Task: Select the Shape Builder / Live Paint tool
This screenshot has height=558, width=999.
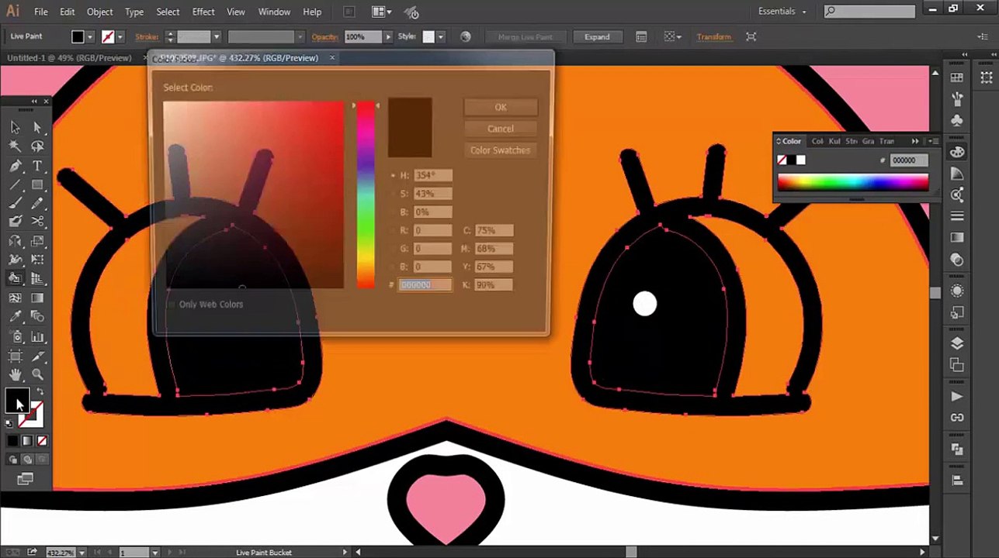Action: 15,278
